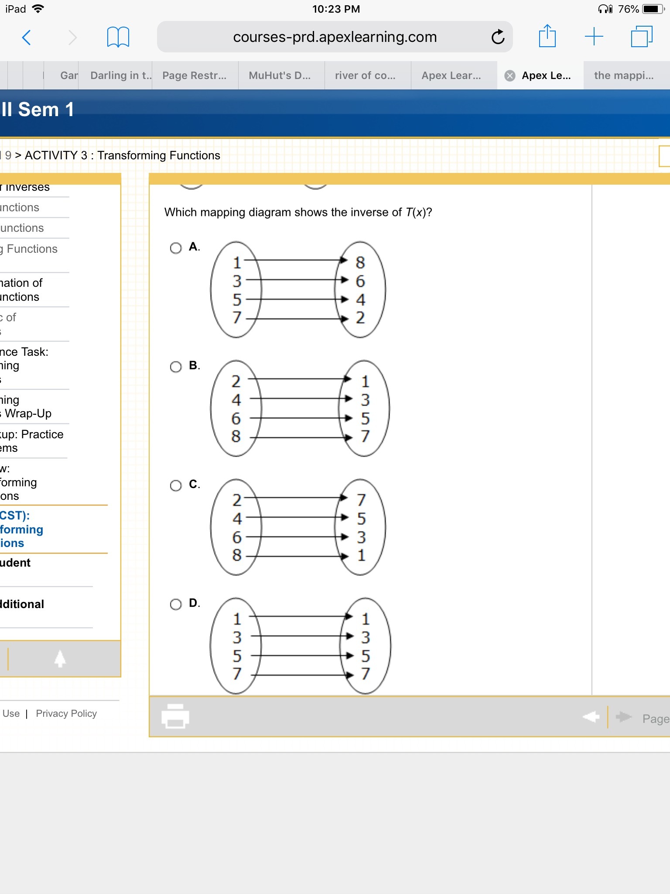This screenshot has height=894, width=670.
Task: Add a new tab with plus icon
Action: (594, 36)
